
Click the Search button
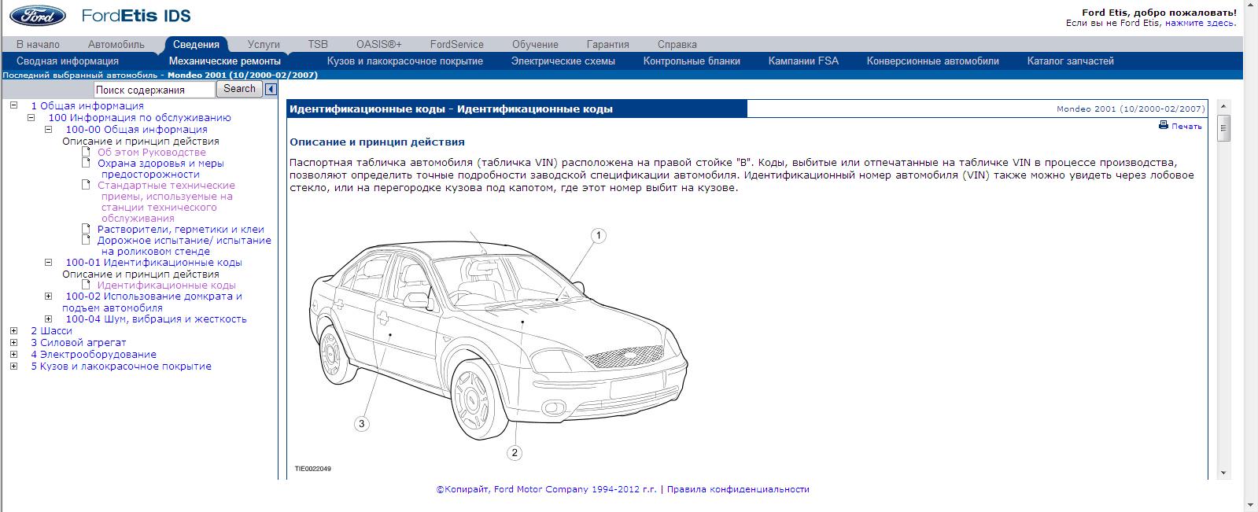[x=239, y=89]
